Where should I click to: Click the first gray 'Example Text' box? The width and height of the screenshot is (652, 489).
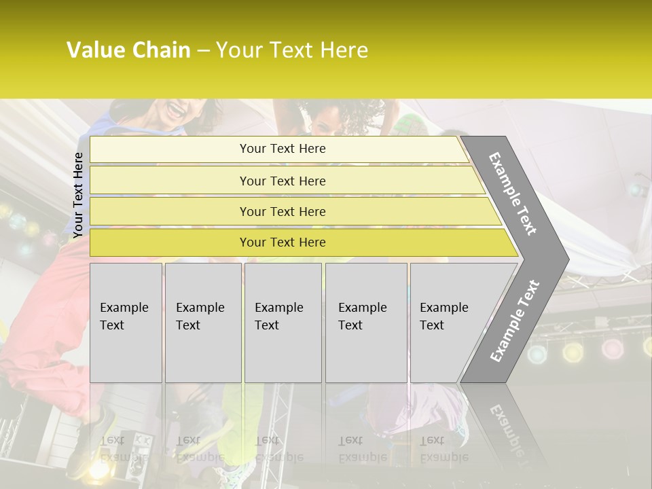pos(126,323)
